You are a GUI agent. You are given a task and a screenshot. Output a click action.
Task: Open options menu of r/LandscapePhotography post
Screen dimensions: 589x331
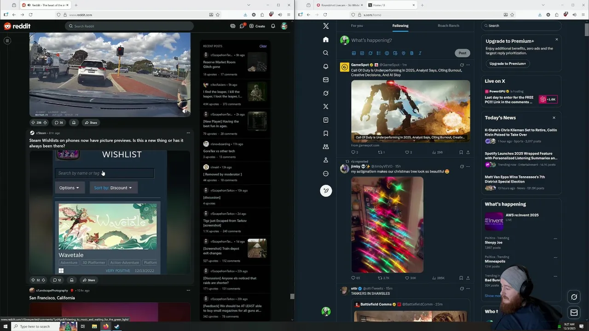coord(188,291)
